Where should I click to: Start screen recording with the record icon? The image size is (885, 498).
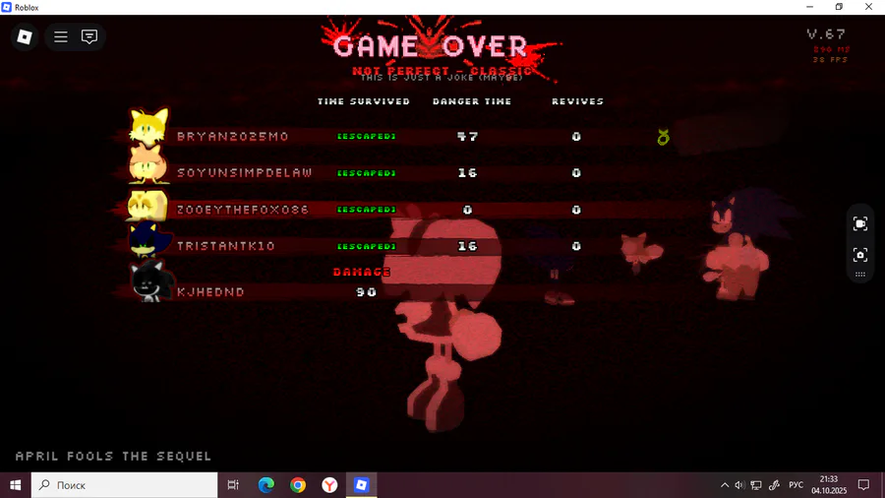pos(859,224)
